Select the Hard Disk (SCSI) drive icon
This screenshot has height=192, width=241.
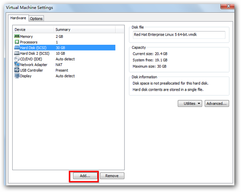point(17,47)
